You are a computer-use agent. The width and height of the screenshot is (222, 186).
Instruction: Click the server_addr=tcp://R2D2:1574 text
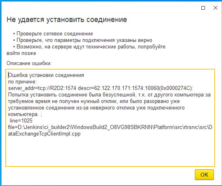pyautogui.click(x=42, y=88)
